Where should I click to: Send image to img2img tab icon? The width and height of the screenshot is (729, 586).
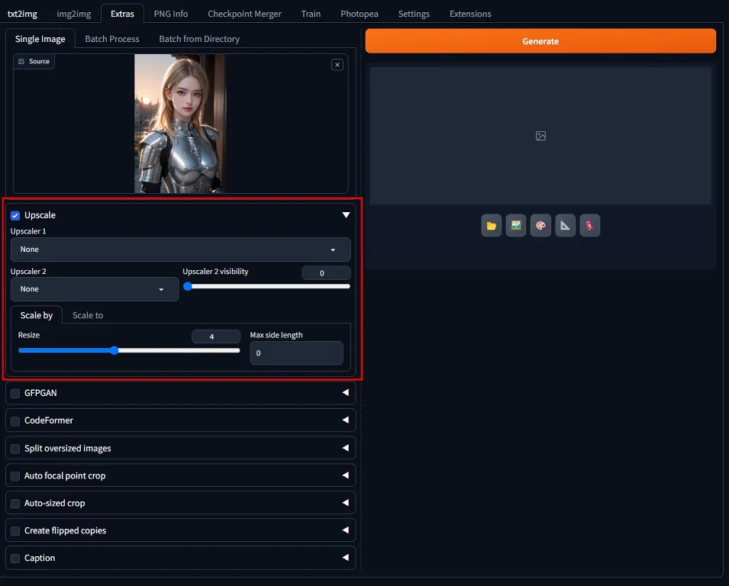[x=515, y=225]
